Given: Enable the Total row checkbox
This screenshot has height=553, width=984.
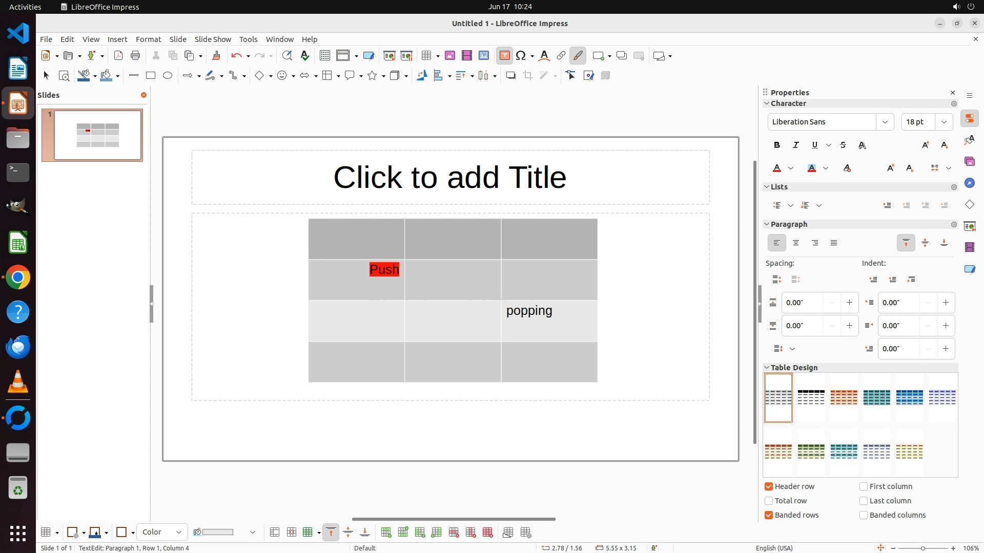Looking at the screenshot, I should point(769,501).
